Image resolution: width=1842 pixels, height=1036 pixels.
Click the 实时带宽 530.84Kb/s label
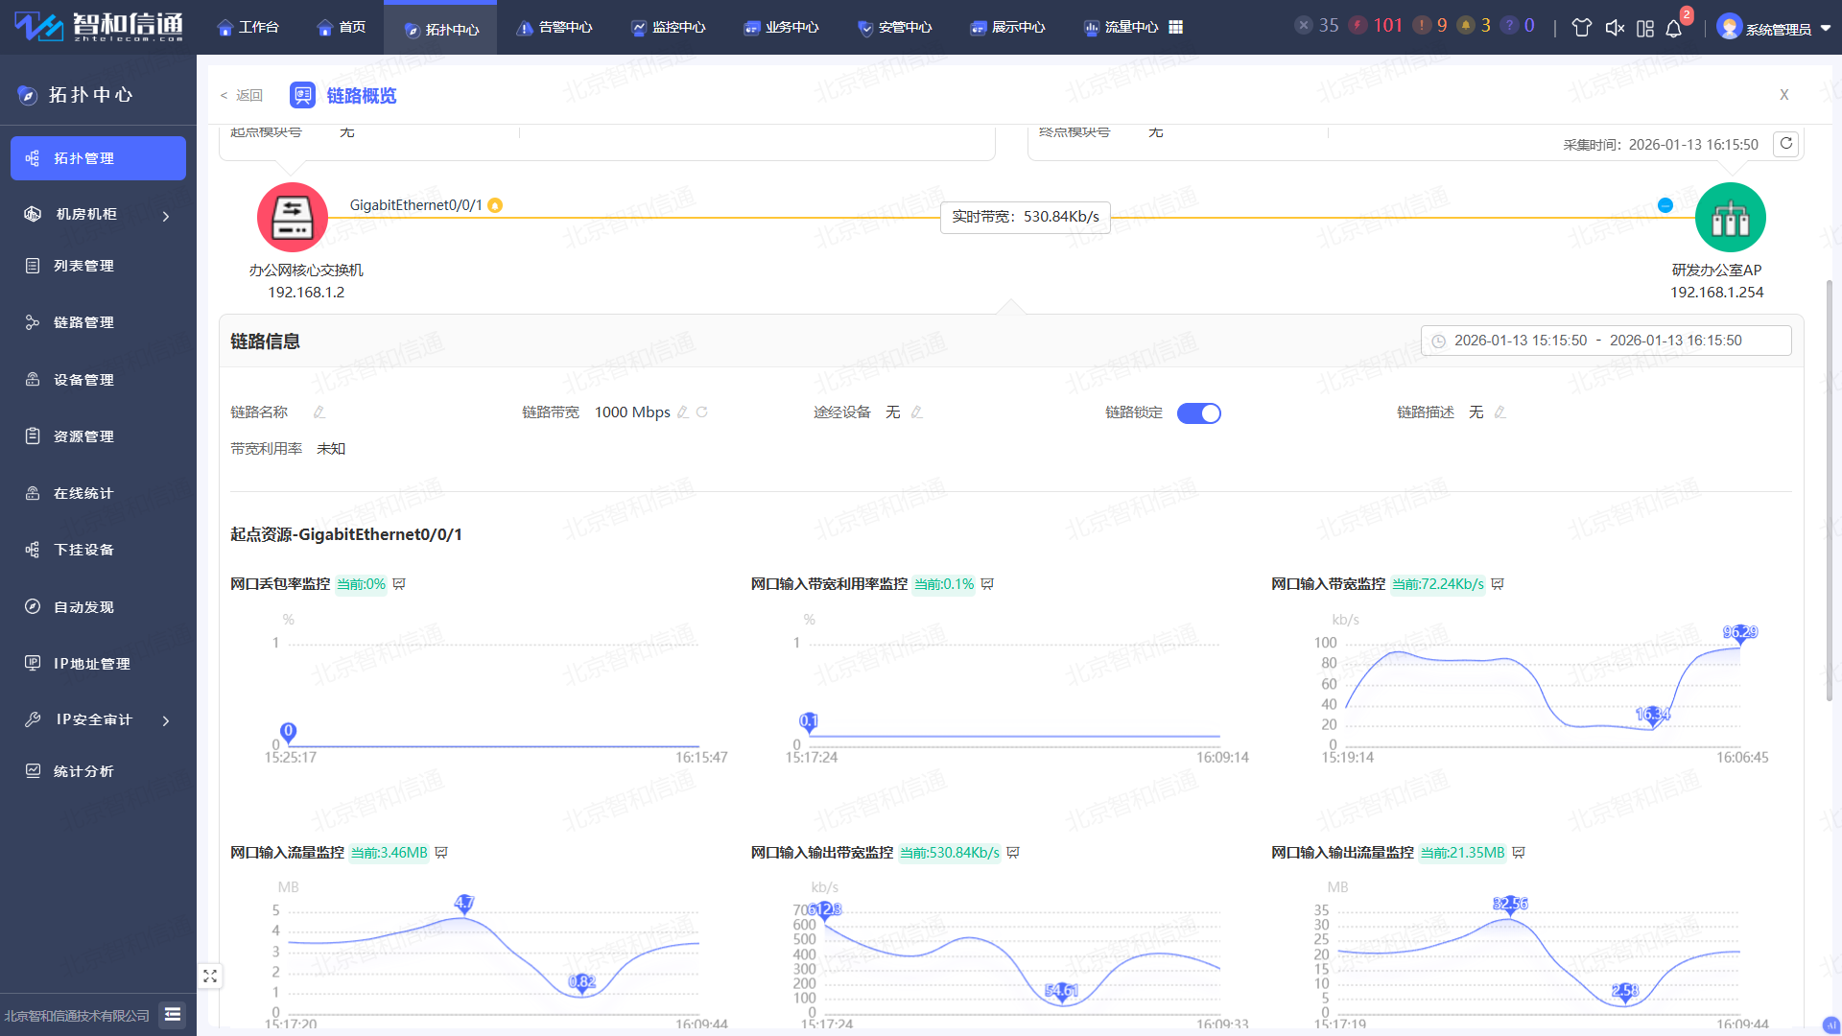[1026, 217]
